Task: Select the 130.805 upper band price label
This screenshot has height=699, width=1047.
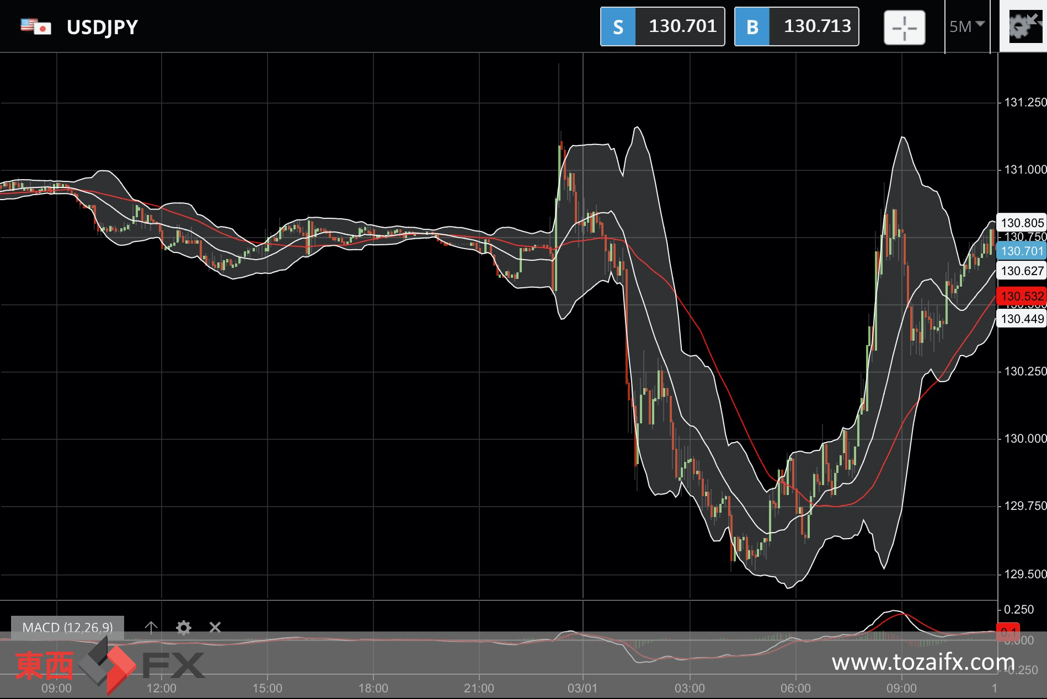Action: coord(1022,223)
